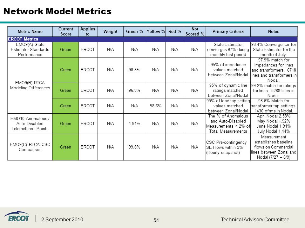
Task: Click the 'Metric Name' column header
Action: (x=30, y=31)
